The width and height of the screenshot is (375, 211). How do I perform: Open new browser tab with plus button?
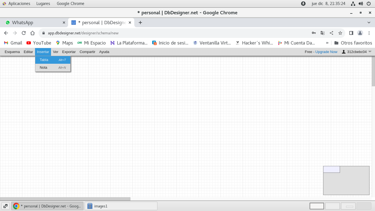(x=140, y=23)
